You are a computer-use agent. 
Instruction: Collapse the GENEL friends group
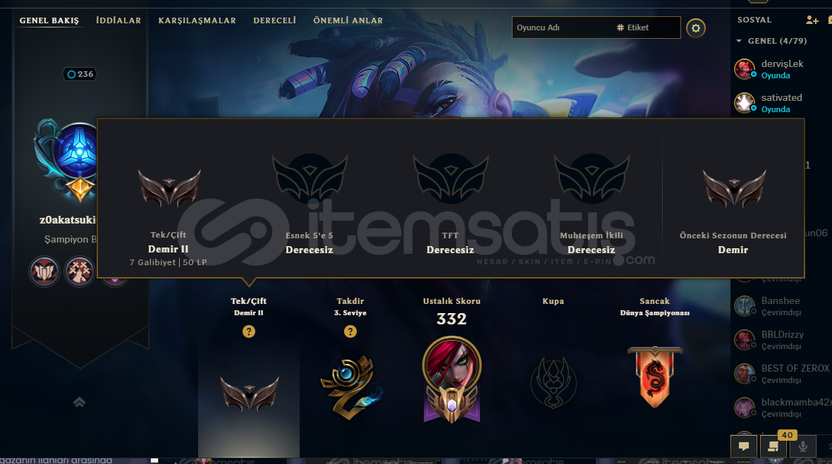click(739, 41)
